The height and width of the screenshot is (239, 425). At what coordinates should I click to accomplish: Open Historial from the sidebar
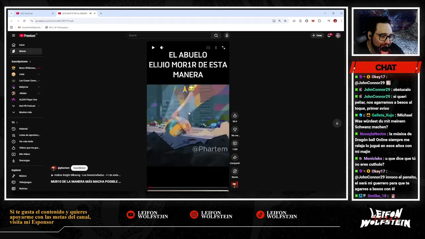point(26,129)
